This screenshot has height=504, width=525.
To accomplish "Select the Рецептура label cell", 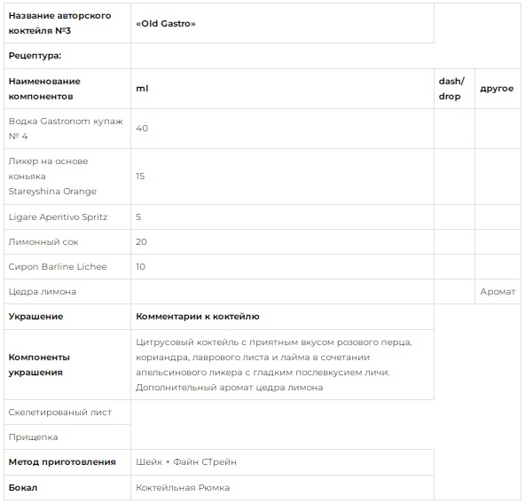I will point(67,56).
